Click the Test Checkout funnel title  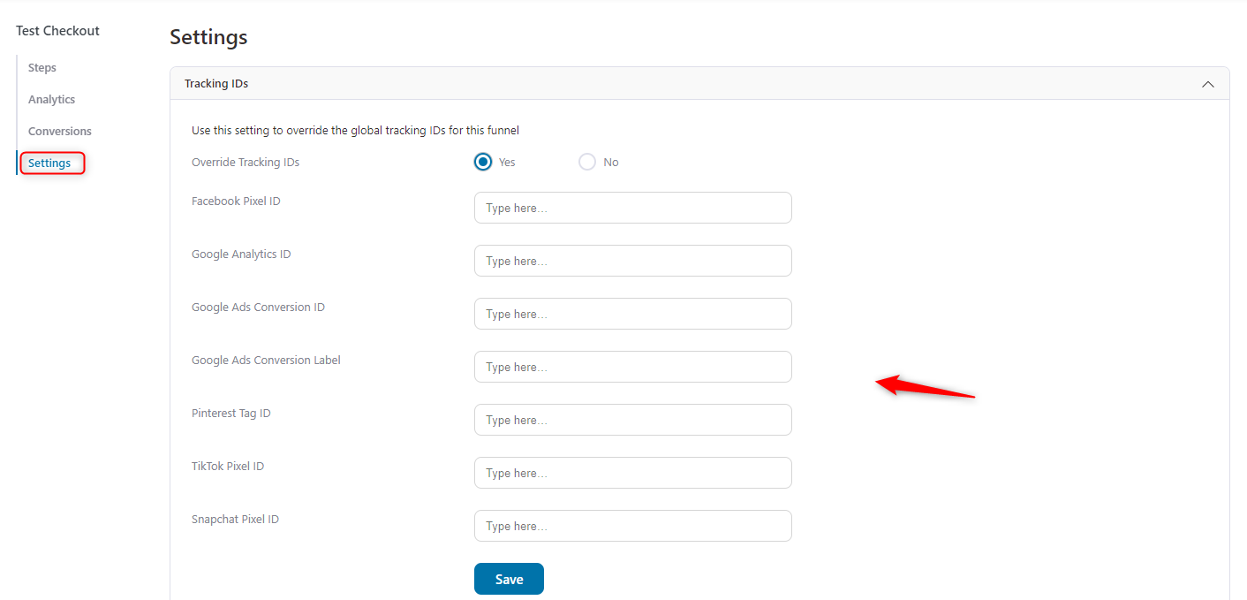pyautogui.click(x=57, y=31)
